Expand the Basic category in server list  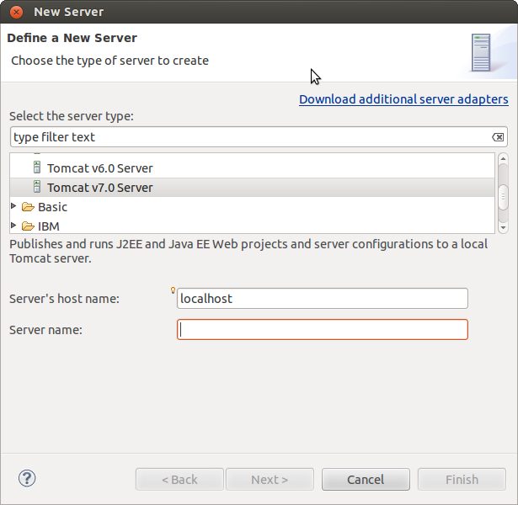click(13, 206)
